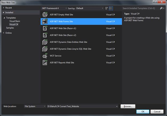Click the ASP.NET Reports Web Site icon
The height and width of the screenshot is (116, 167).
pyautogui.click(x=45, y=63)
